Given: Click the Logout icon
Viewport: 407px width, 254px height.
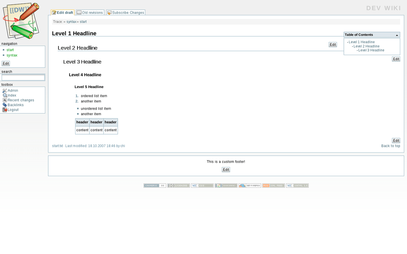Looking at the screenshot, I should tap(4, 110).
